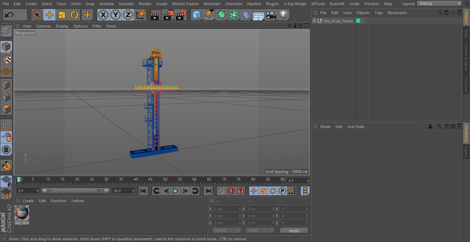The width and height of the screenshot is (470, 242).
Task: Click Attributes Mode menu
Action: [325, 127]
